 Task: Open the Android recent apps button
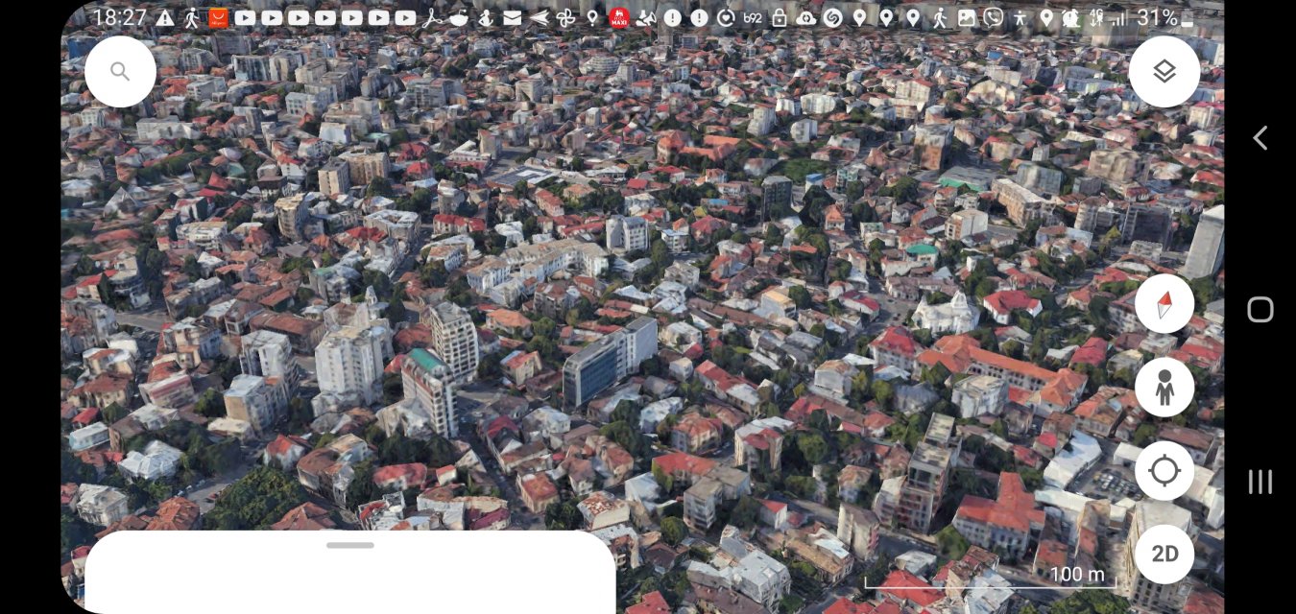point(1260,482)
